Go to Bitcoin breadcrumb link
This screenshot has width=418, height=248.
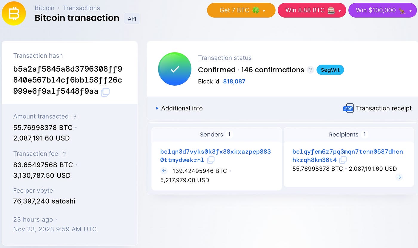[x=44, y=8]
